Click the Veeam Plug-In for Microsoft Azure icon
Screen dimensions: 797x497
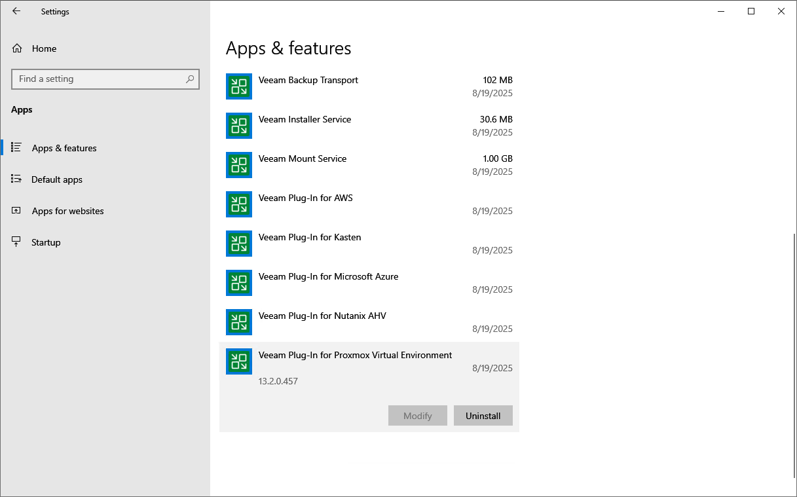click(239, 283)
